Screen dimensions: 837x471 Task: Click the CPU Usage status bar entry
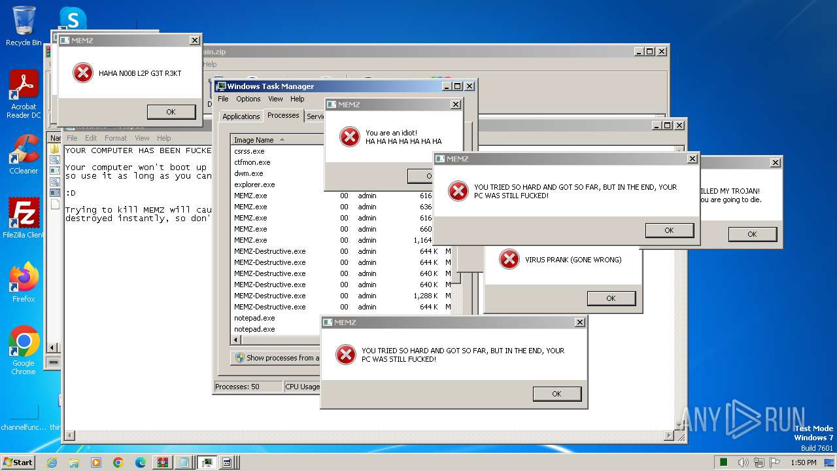(x=303, y=387)
